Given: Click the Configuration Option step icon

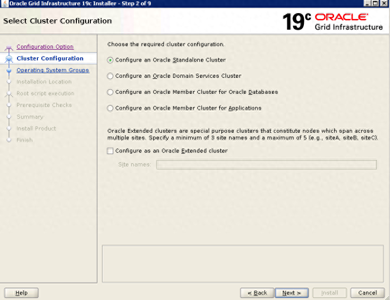Looking at the screenshot, I should click(9, 47).
